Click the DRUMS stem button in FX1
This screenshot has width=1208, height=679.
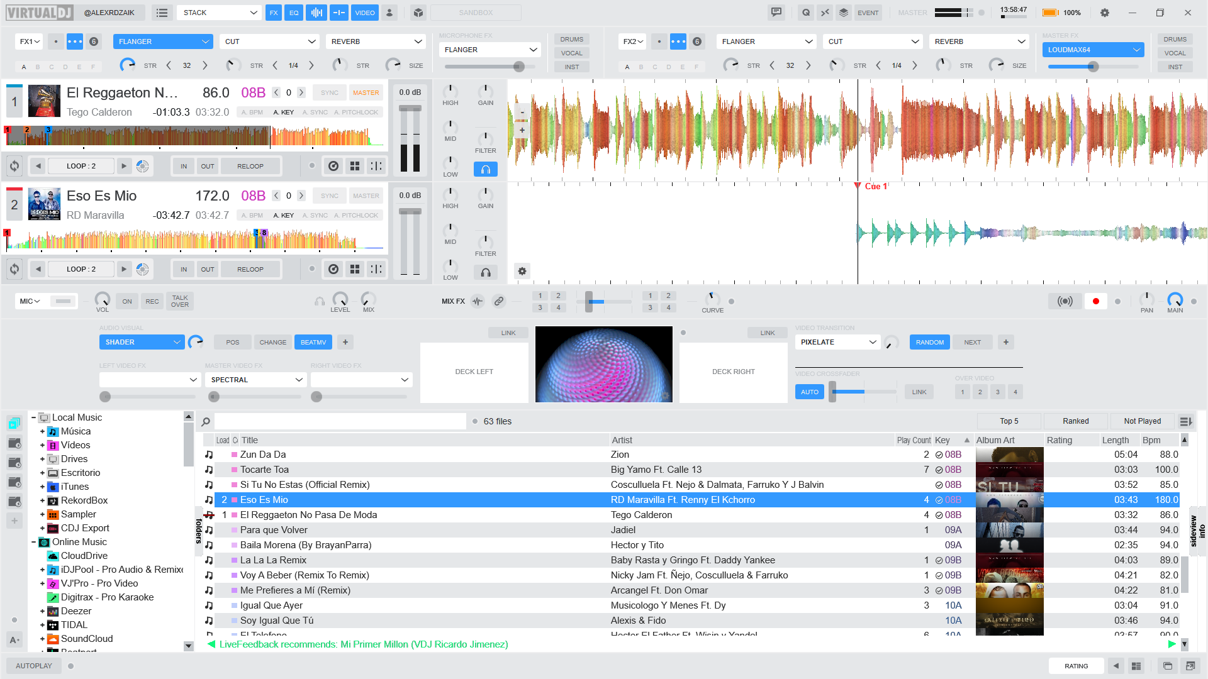[x=572, y=39]
